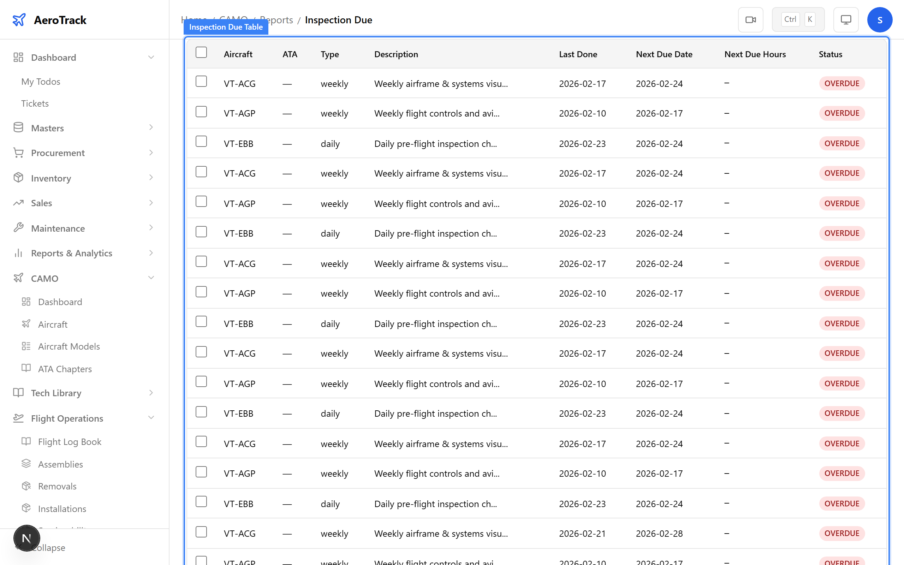Click the video camera icon in header
This screenshot has width=904, height=565.
[x=750, y=20]
